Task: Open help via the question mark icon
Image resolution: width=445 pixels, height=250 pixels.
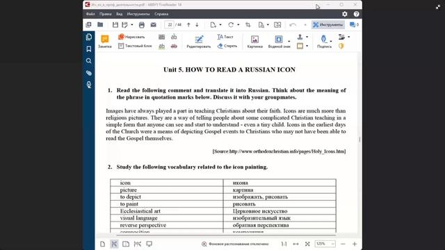Action: tap(357, 14)
